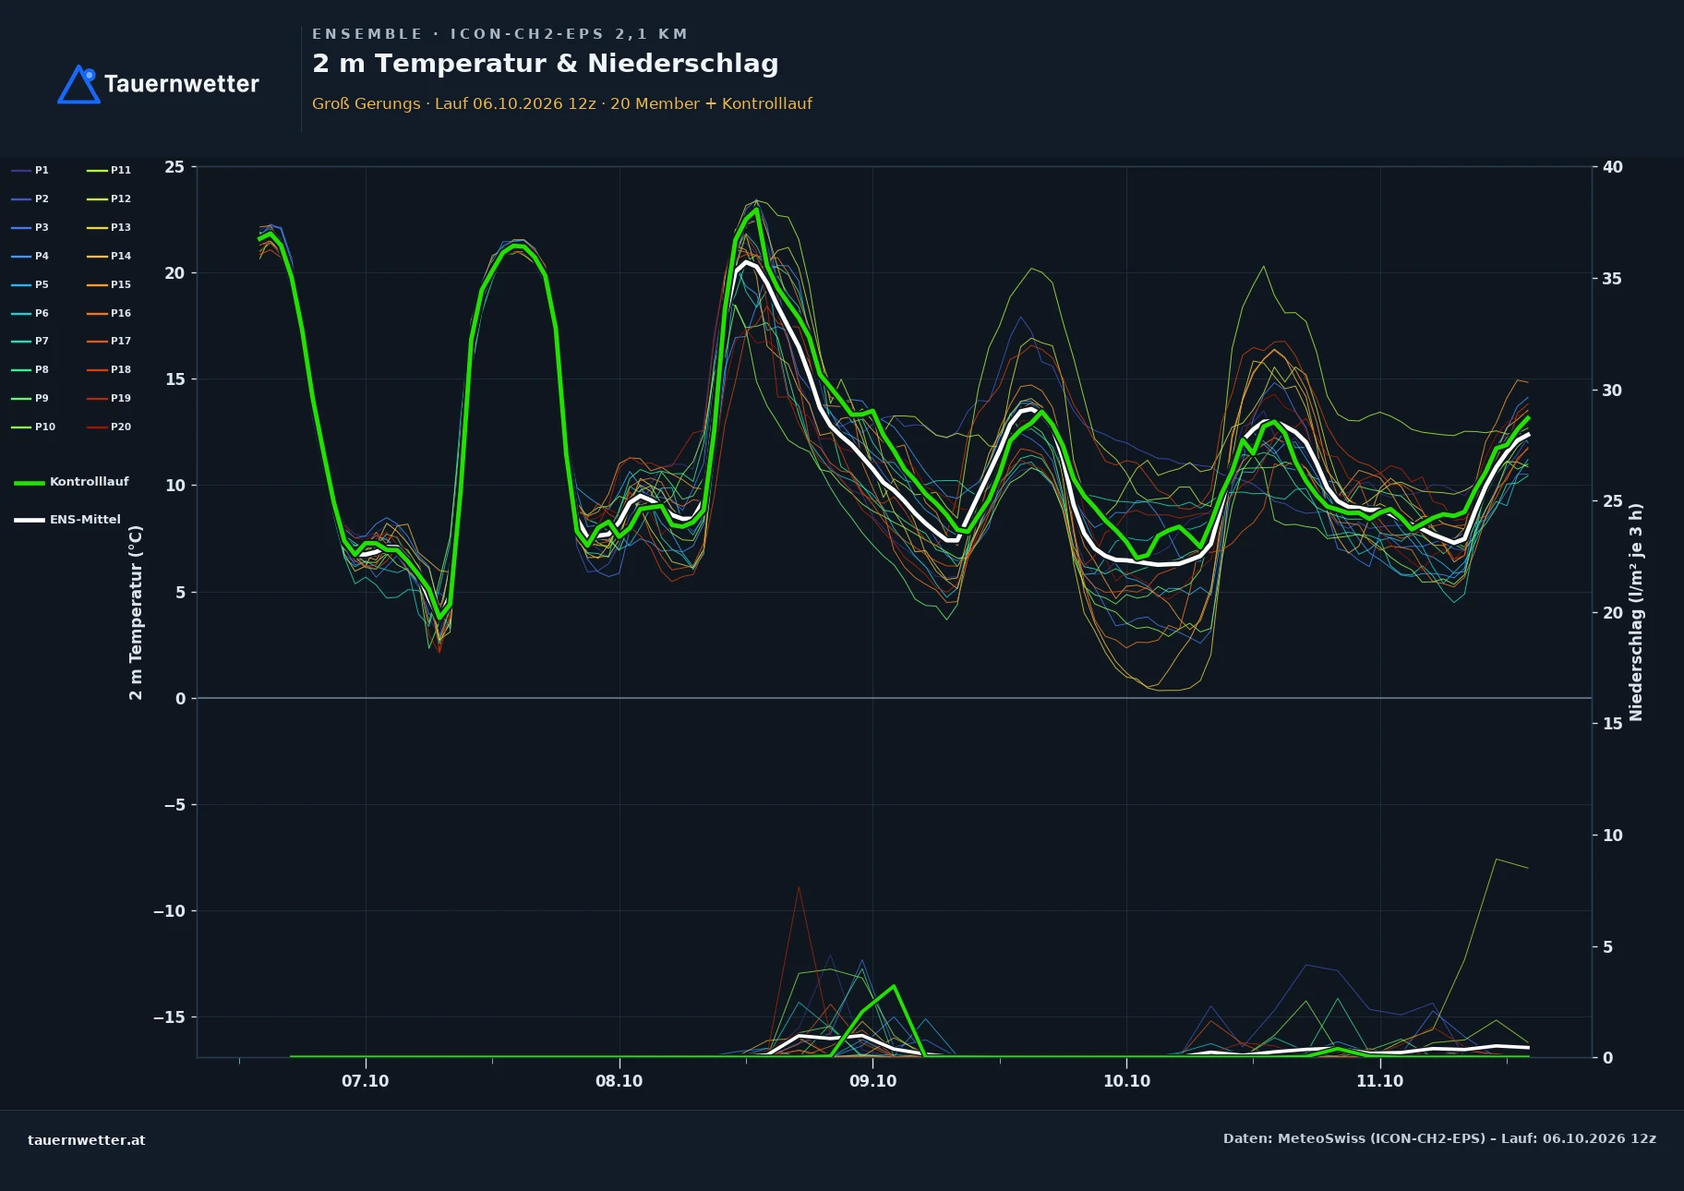Select the P2 legend entry
The image size is (1684, 1191).
click(30, 198)
